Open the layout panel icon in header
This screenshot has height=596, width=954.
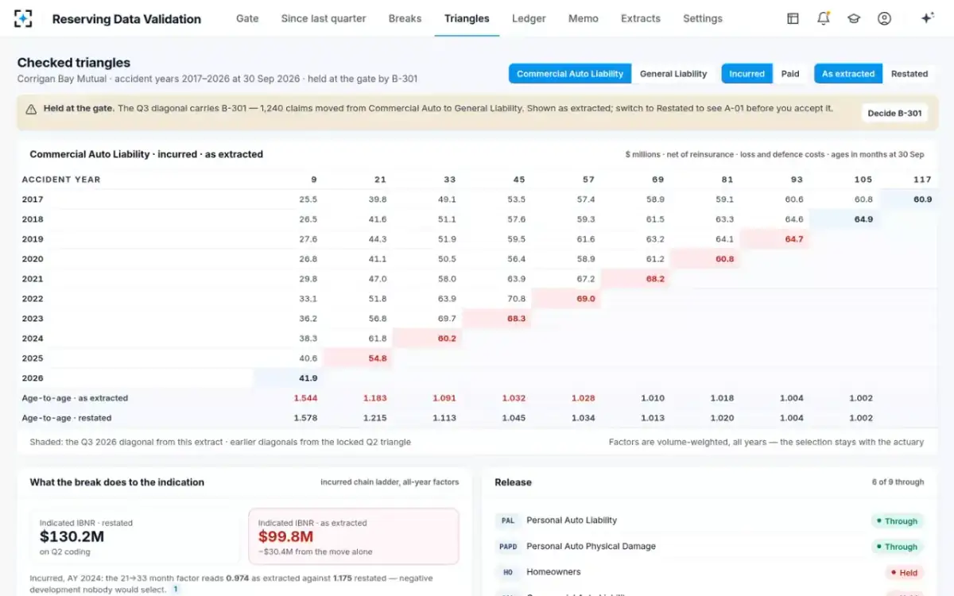pyautogui.click(x=793, y=18)
